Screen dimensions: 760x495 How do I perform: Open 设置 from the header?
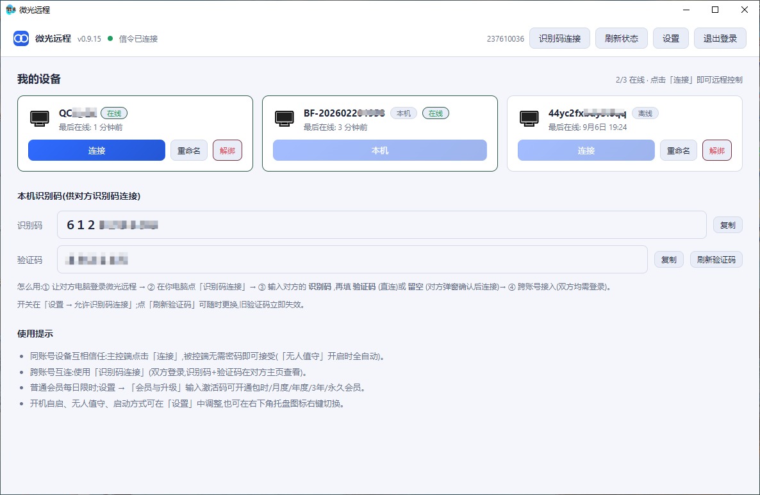(x=671, y=38)
